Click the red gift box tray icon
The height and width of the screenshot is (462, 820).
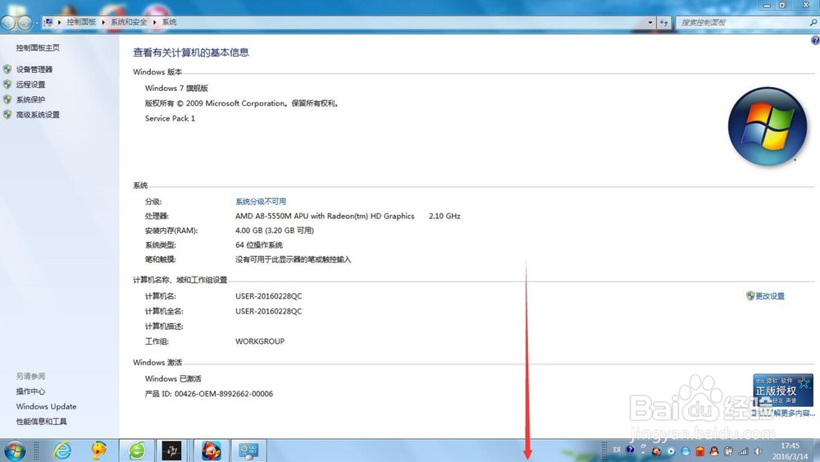699,451
